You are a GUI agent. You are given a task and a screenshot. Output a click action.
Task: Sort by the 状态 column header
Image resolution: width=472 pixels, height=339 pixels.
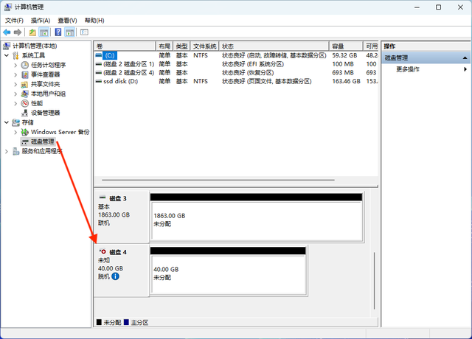(274, 46)
